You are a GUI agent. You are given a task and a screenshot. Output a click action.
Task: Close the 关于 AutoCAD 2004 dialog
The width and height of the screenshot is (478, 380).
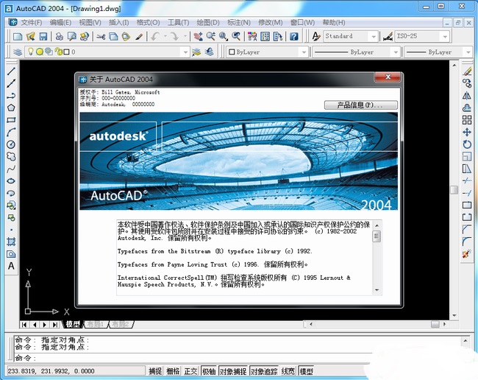[387, 78]
